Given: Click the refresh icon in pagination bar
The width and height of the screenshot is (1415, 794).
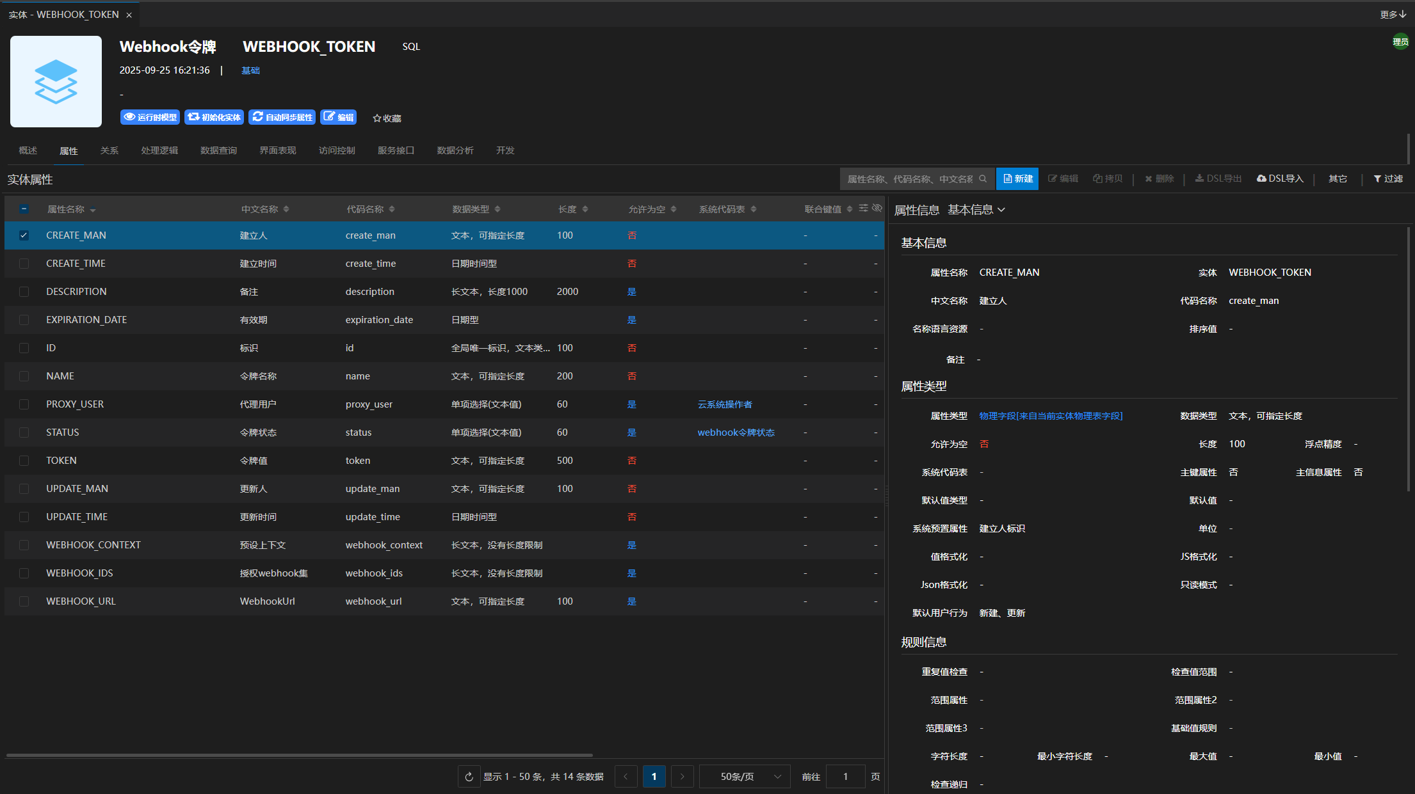Looking at the screenshot, I should pyautogui.click(x=469, y=777).
